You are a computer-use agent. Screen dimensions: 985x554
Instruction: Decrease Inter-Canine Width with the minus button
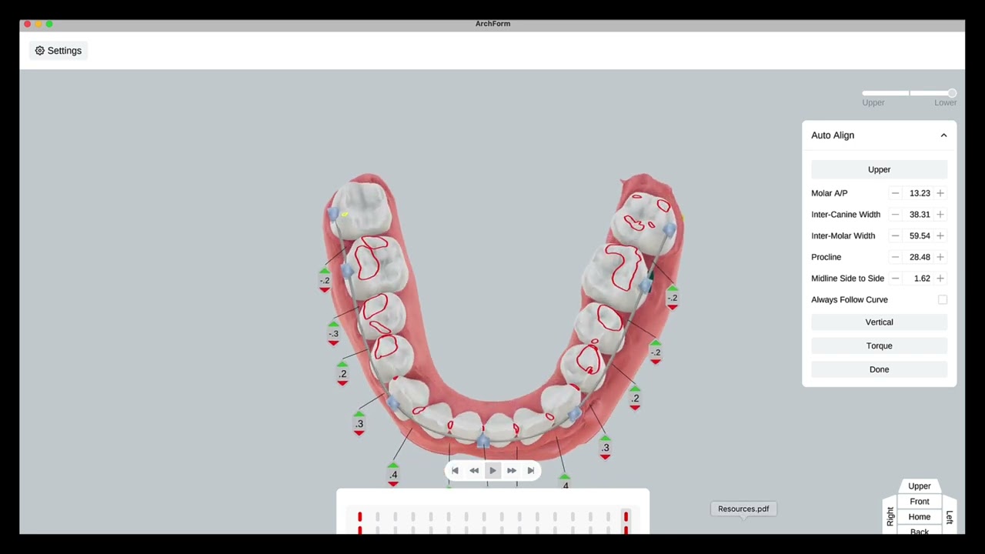coord(895,215)
